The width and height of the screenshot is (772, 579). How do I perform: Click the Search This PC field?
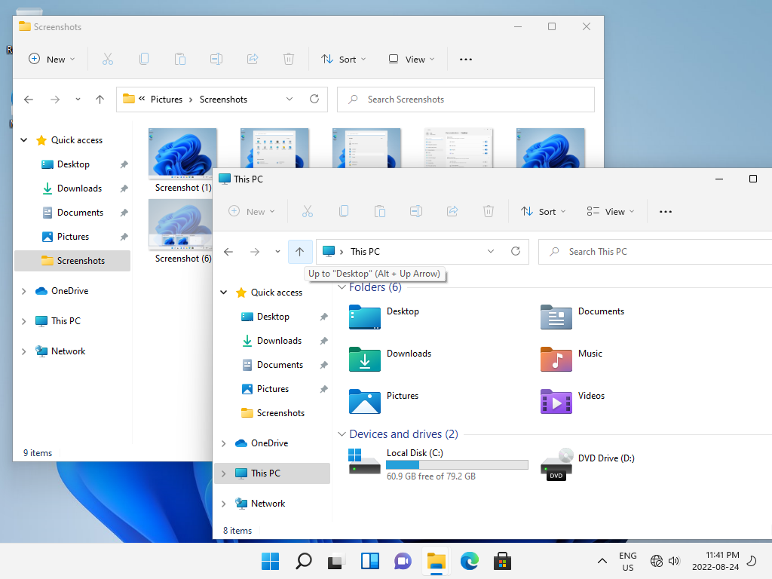coord(654,252)
